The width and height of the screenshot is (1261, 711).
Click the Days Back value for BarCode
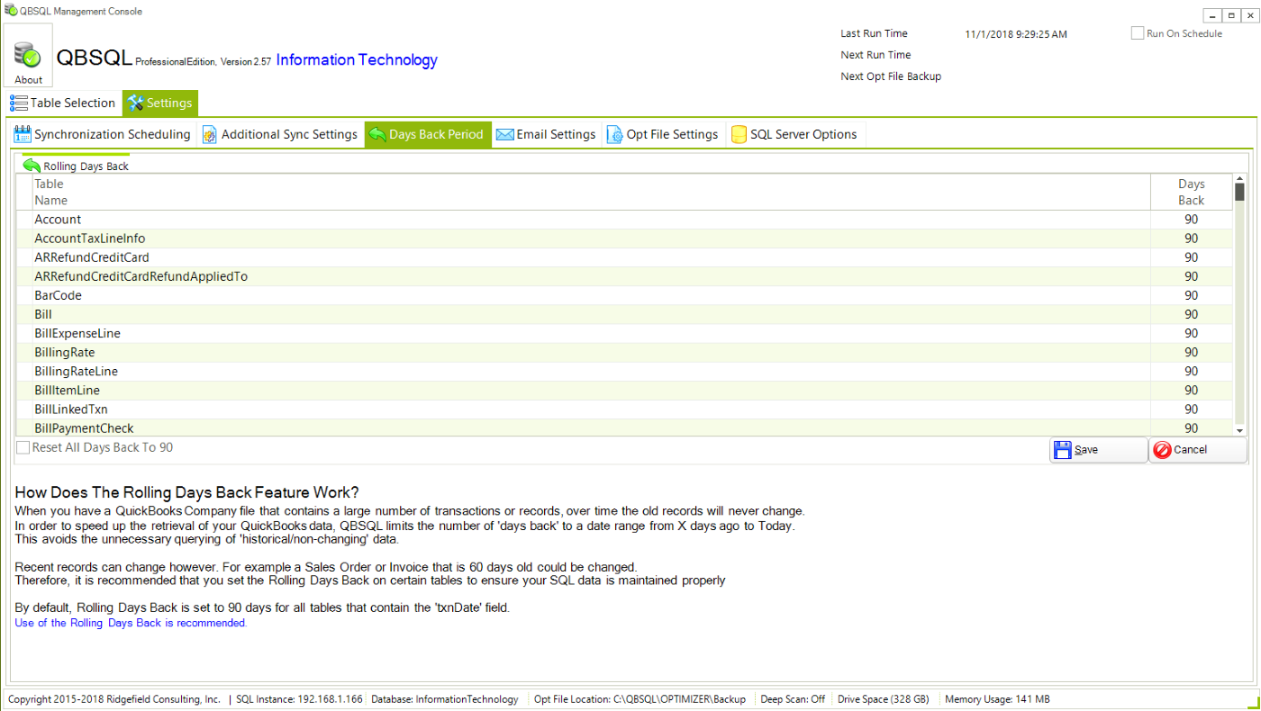(1192, 295)
